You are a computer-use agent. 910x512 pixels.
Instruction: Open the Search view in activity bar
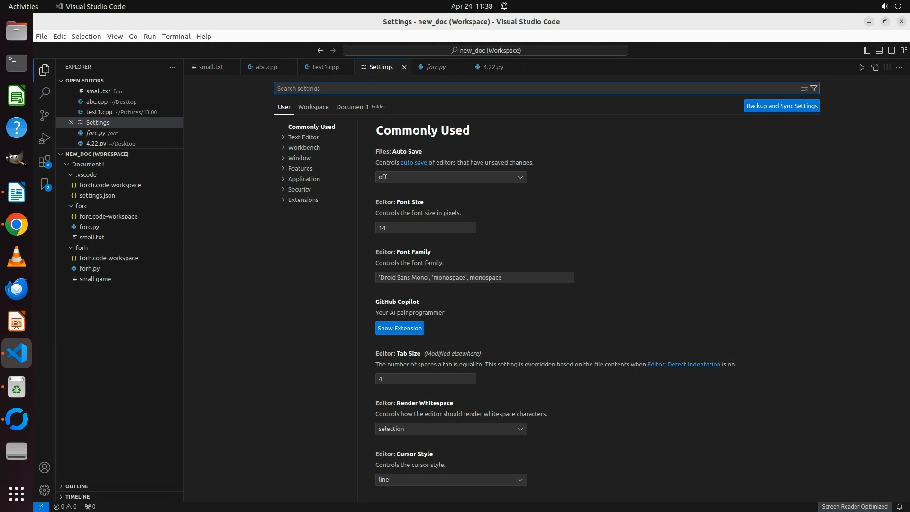pyautogui.click(x=45, y=92)
